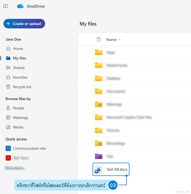Open the topmost yellow folder in the list
Screen dimensions: 191x194
click(x=99, y=52)
